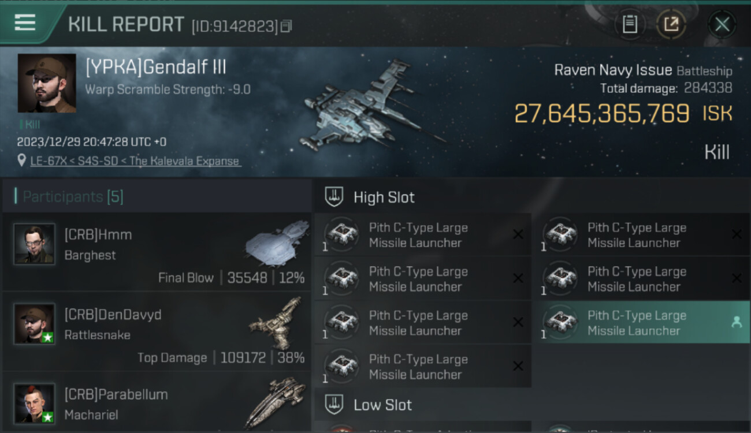Click DenDavyd's portrait thumbnail
This screenshot has height=433, width=751.
[x=35, y=324]
